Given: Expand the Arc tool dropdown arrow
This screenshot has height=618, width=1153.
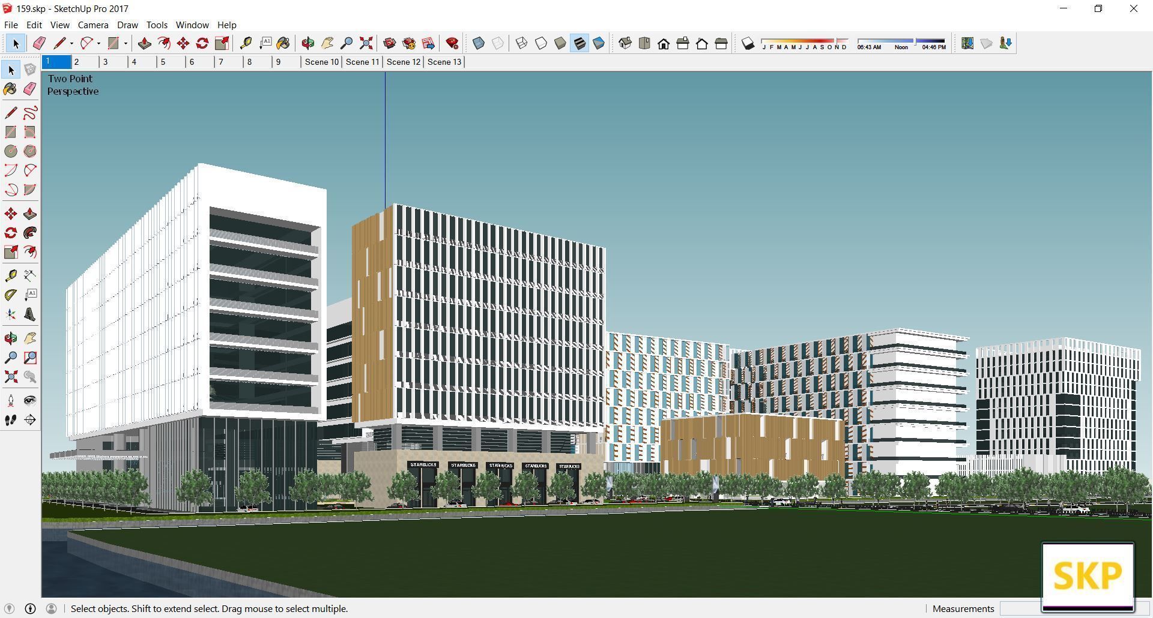Looking at the screenshot, I should 98,43.
